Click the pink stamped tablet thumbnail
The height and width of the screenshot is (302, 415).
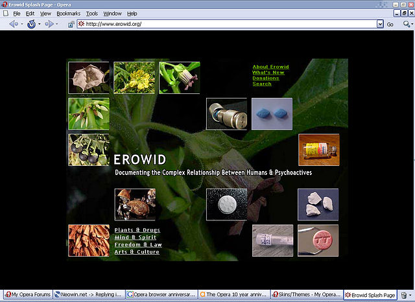click(318, 240)
